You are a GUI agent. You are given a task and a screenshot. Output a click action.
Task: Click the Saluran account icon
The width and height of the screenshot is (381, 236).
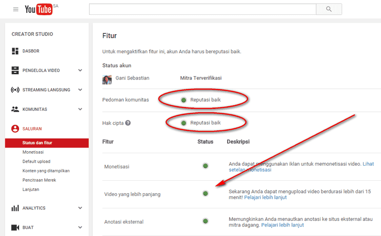[x=15, y=128]
